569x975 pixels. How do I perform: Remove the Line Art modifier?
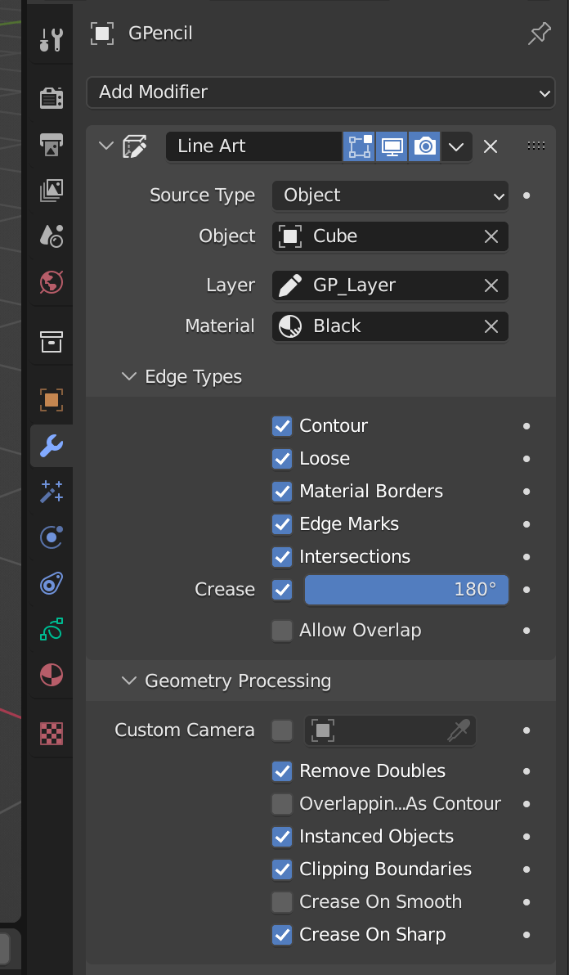491,146
